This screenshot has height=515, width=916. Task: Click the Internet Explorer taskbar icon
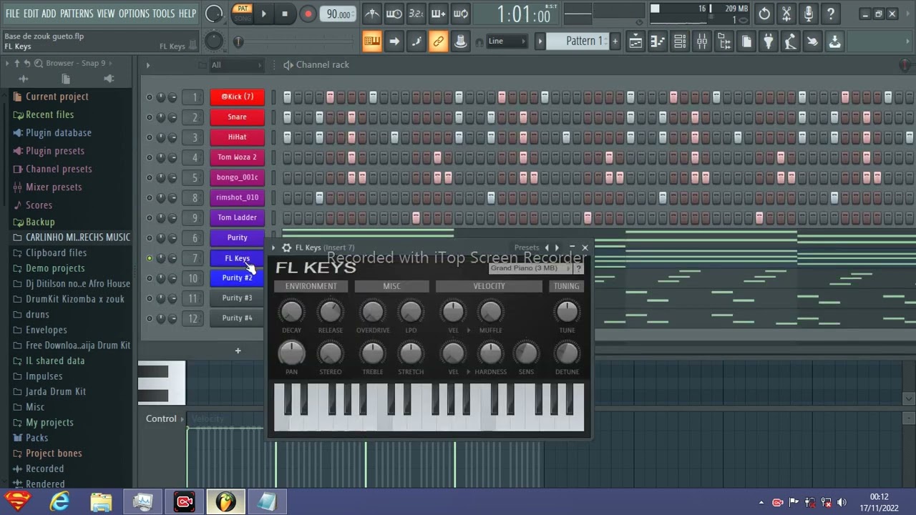pyautogui.click(x=60, y=501)
